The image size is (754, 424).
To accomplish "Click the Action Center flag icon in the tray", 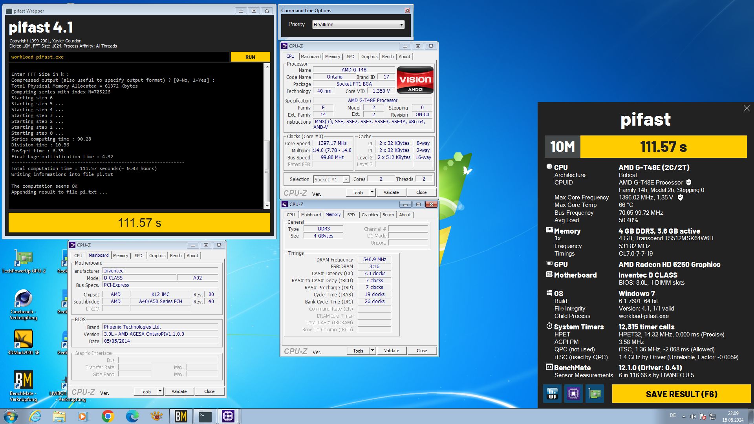I will coord(703,416).
